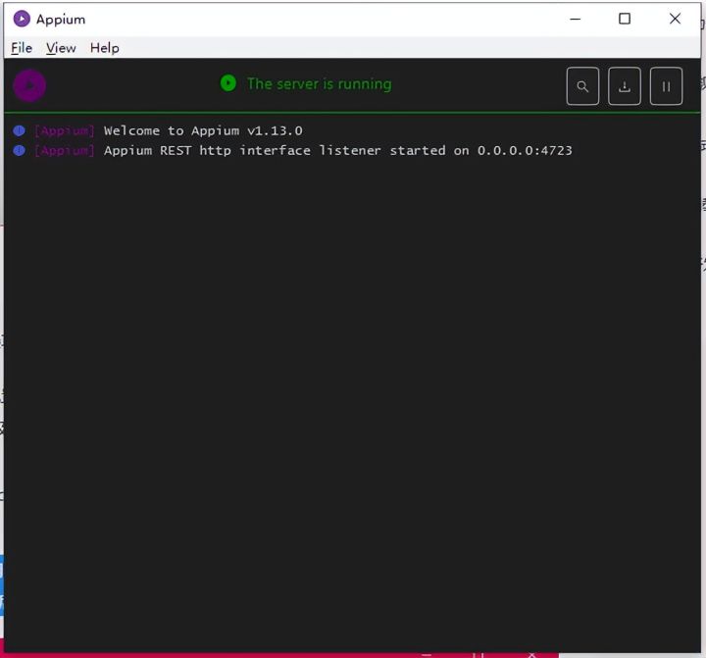Click the blue info dot beside Welcome log
The image size is (706, 658).
click(19, 130)
